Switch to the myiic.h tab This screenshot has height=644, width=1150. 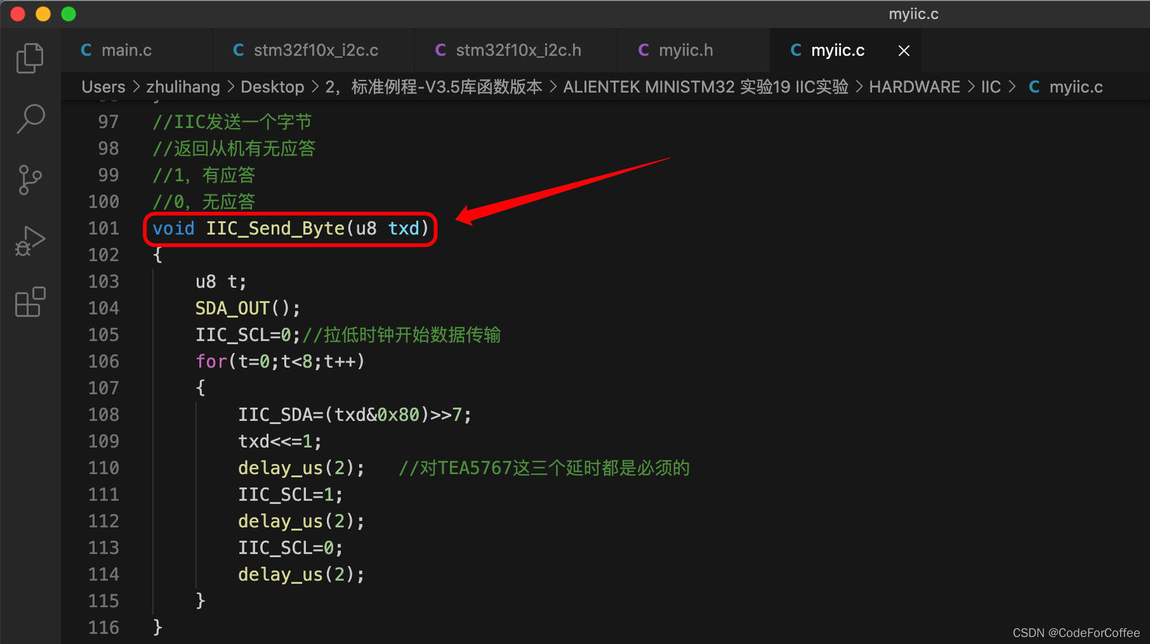685,51
